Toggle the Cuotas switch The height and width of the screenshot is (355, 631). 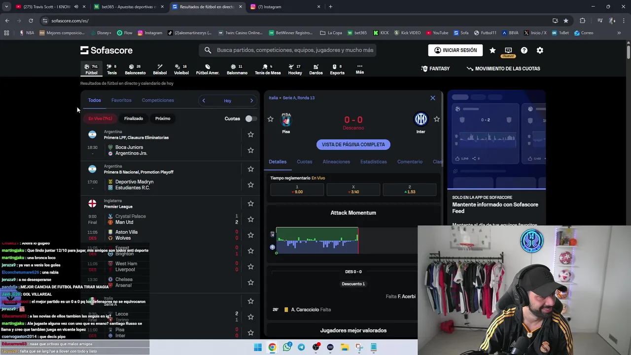(x=251, y=118)
